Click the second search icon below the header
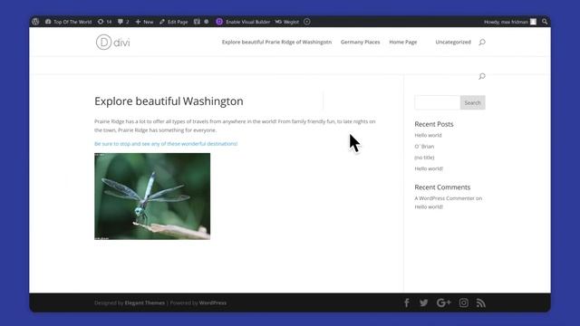 pos(482,76)
